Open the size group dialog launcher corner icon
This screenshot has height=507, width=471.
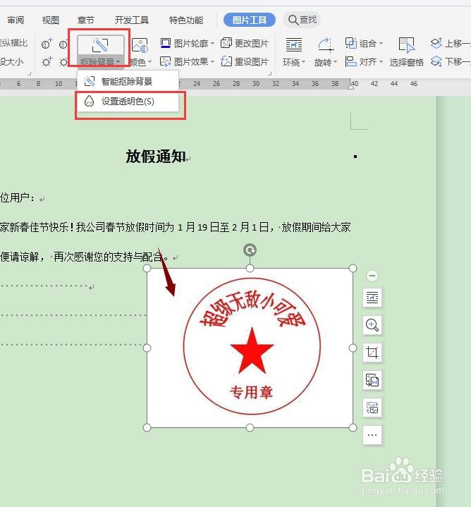pyautogui.click(x=29, y=74)
